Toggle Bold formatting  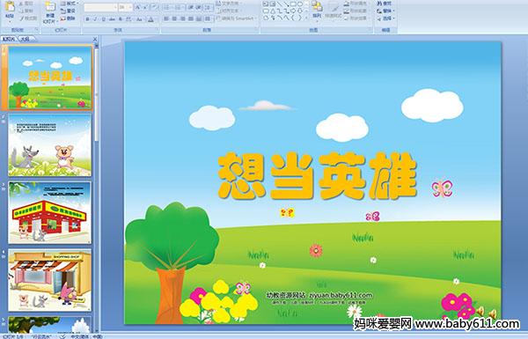click(87, 19)
